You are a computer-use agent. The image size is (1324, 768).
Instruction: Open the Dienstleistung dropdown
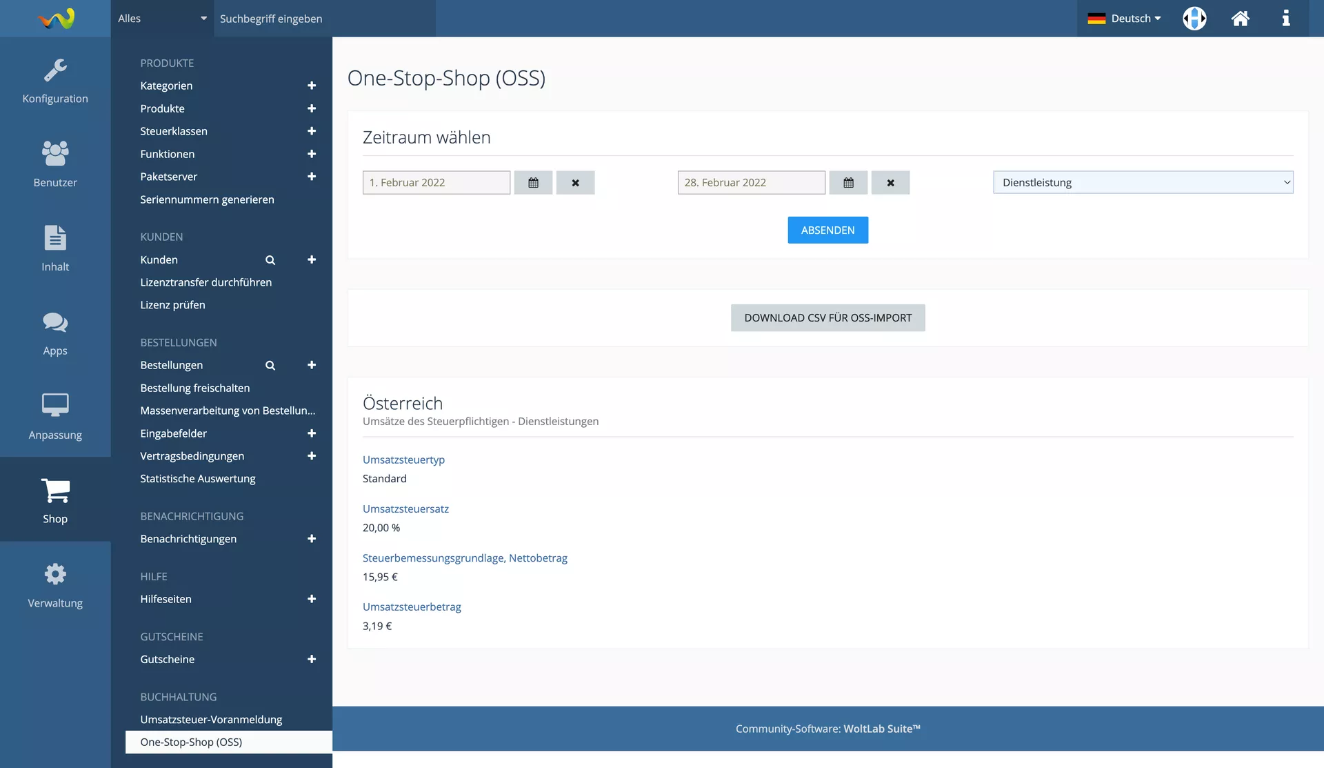[1143, 183]
